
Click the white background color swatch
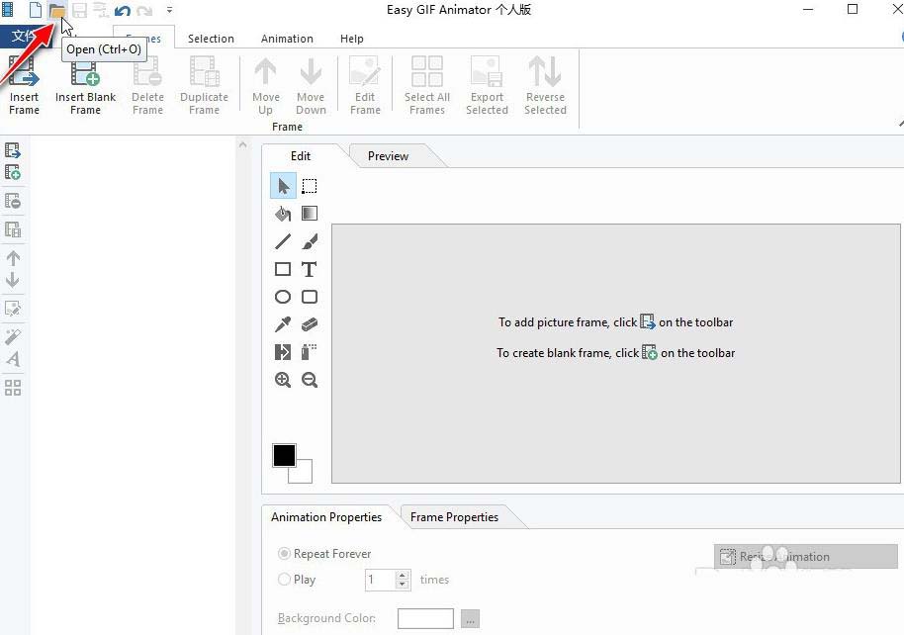point(305,475)
